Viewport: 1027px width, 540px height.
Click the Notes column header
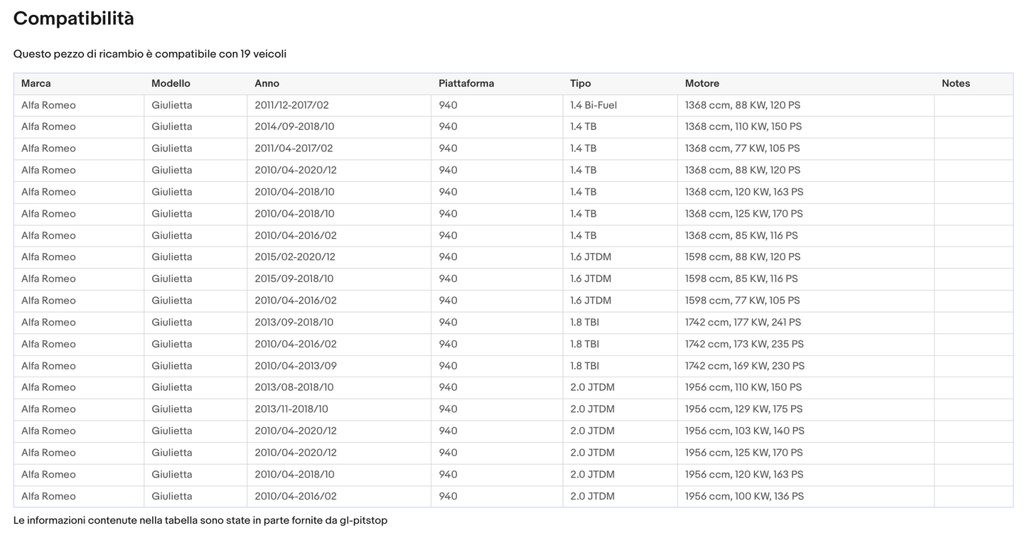[955, 84]
